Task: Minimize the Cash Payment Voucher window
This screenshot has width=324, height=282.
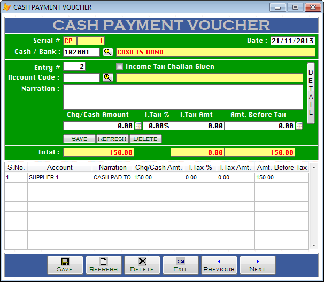Action: click(277, 7)
